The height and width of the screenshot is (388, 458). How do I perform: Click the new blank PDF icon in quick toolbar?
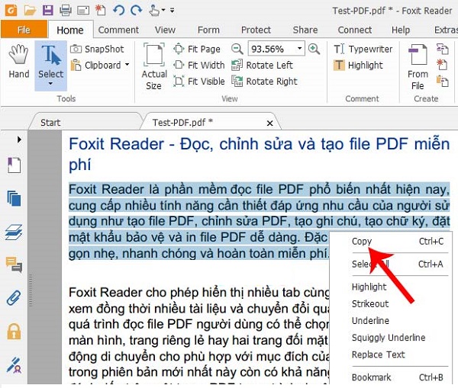[101, 11]
